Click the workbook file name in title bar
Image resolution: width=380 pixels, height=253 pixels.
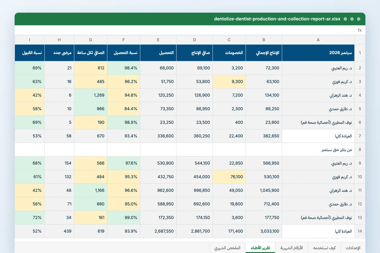click(277, 19)
